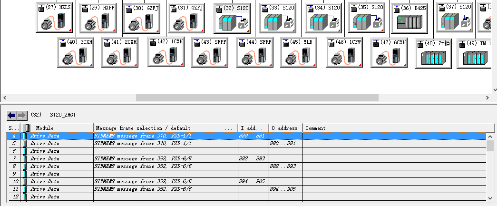Select the (41) 2CXH drive node

[x=120, y=52]
